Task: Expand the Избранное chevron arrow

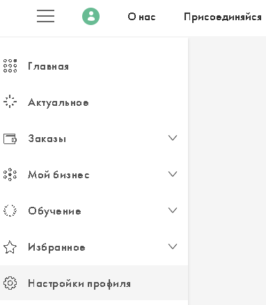Action: pyautogui.click(x=173, y=247)
